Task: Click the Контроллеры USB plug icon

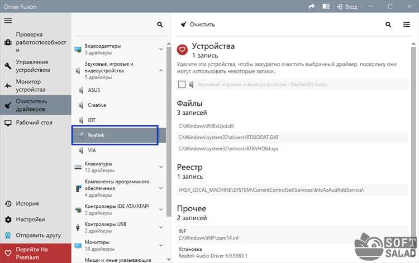Action: point(78,227)
